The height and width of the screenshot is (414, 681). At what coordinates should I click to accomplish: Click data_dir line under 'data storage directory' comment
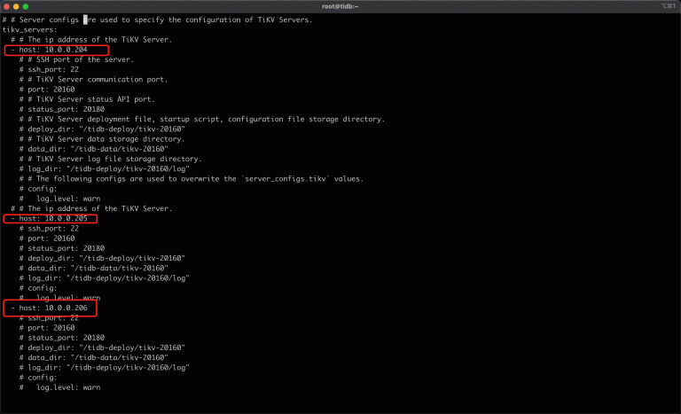(x=93, y=149)
